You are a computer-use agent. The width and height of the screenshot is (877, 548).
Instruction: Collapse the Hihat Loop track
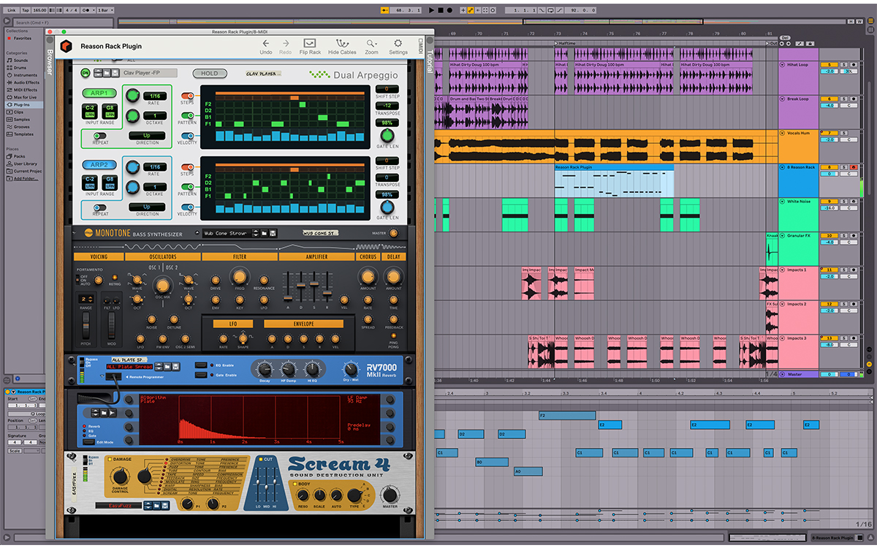tap(782, 65)
